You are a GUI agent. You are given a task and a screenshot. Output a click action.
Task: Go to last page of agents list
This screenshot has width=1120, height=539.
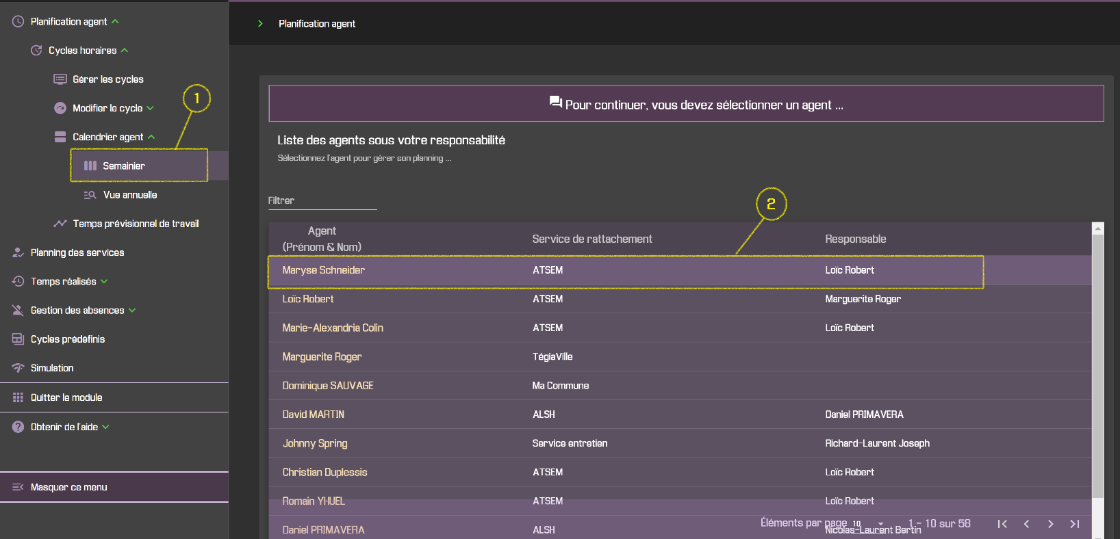(x=1075, y=524)
